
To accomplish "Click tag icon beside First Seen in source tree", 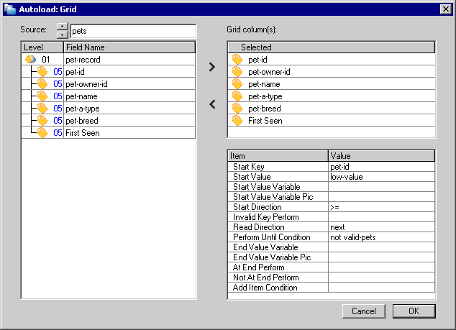I will (42, 133).
